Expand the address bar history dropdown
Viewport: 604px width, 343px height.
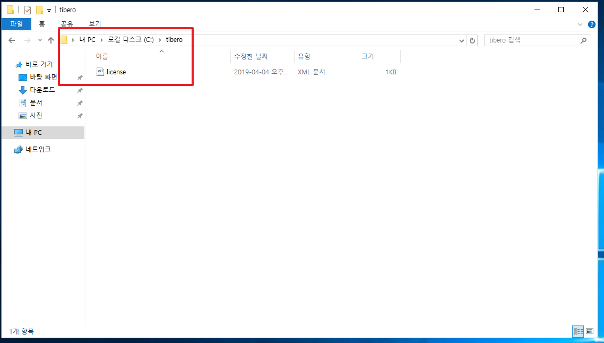461,40
